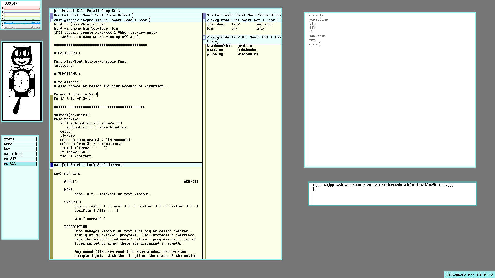Click Noscroll in the man window tag
Screen dimensions: 495x278
coord(116,165)
